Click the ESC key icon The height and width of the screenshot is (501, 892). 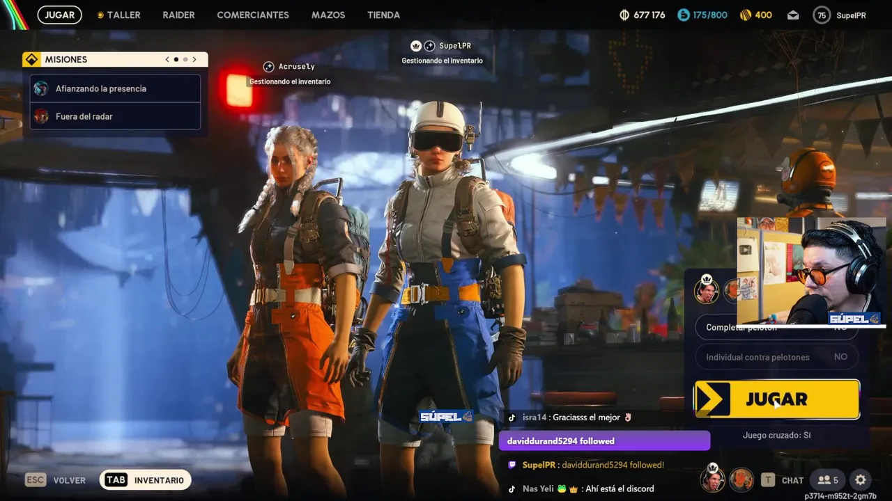click(35, 479)
